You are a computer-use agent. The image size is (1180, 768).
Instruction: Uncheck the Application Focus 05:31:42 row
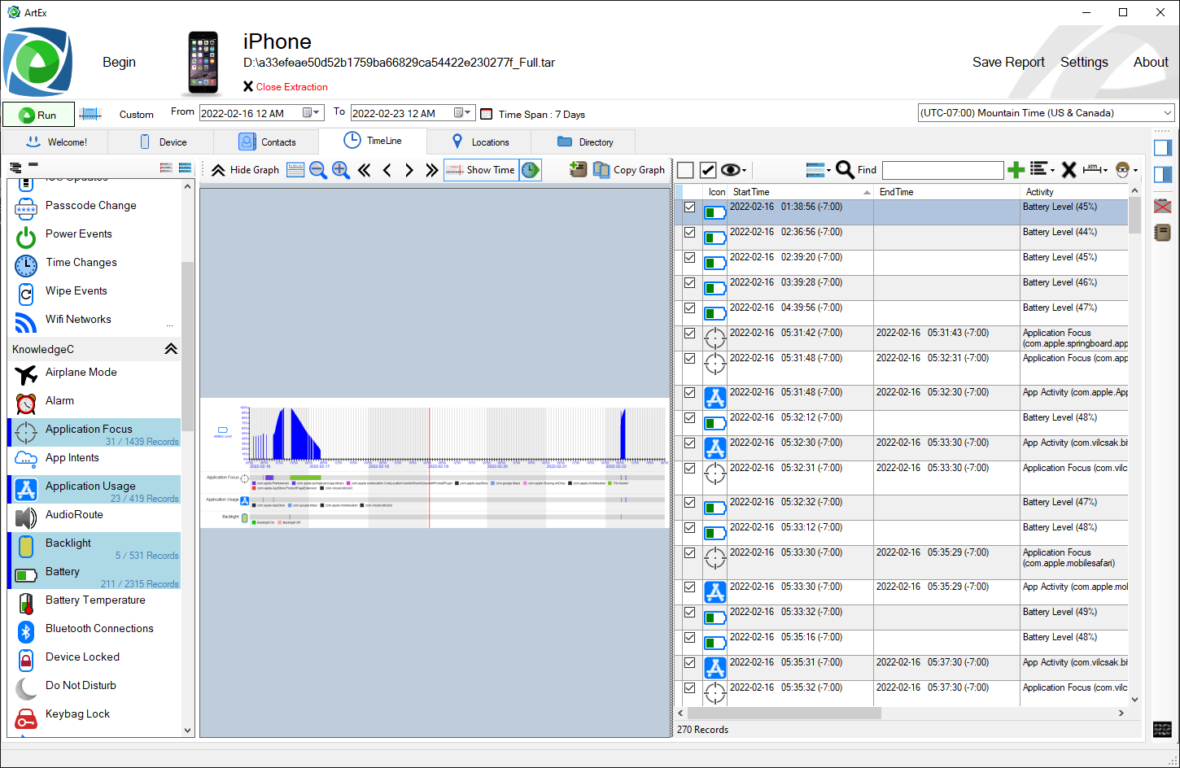click(690, 334)
